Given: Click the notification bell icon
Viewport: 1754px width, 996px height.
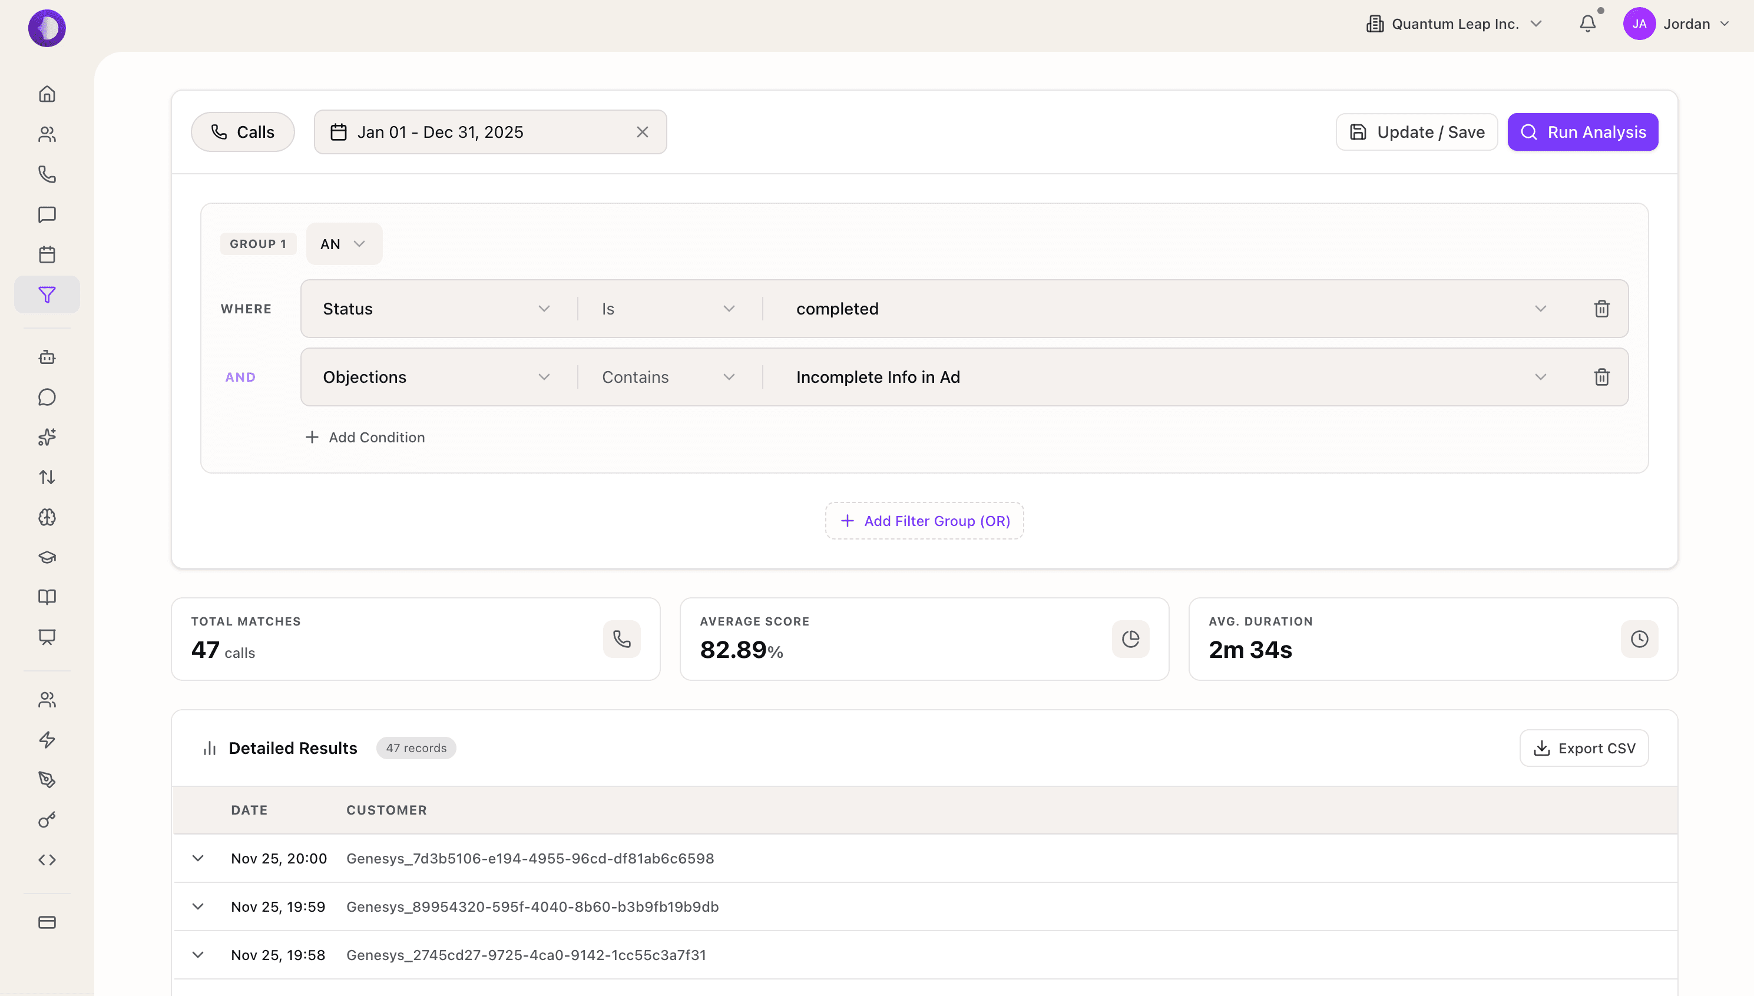Looking at the screenshot, I should (1587, 23).
